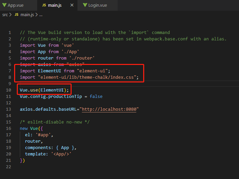Click the JS icon in the breadcrumb

(16, 15)
